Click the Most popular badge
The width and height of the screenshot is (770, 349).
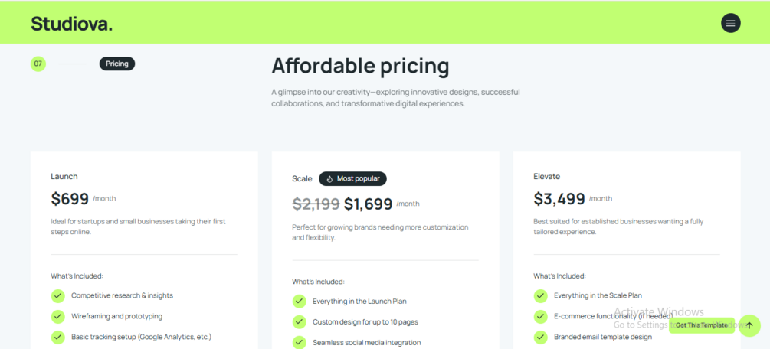pyautogui.click(x=352, y=178)
